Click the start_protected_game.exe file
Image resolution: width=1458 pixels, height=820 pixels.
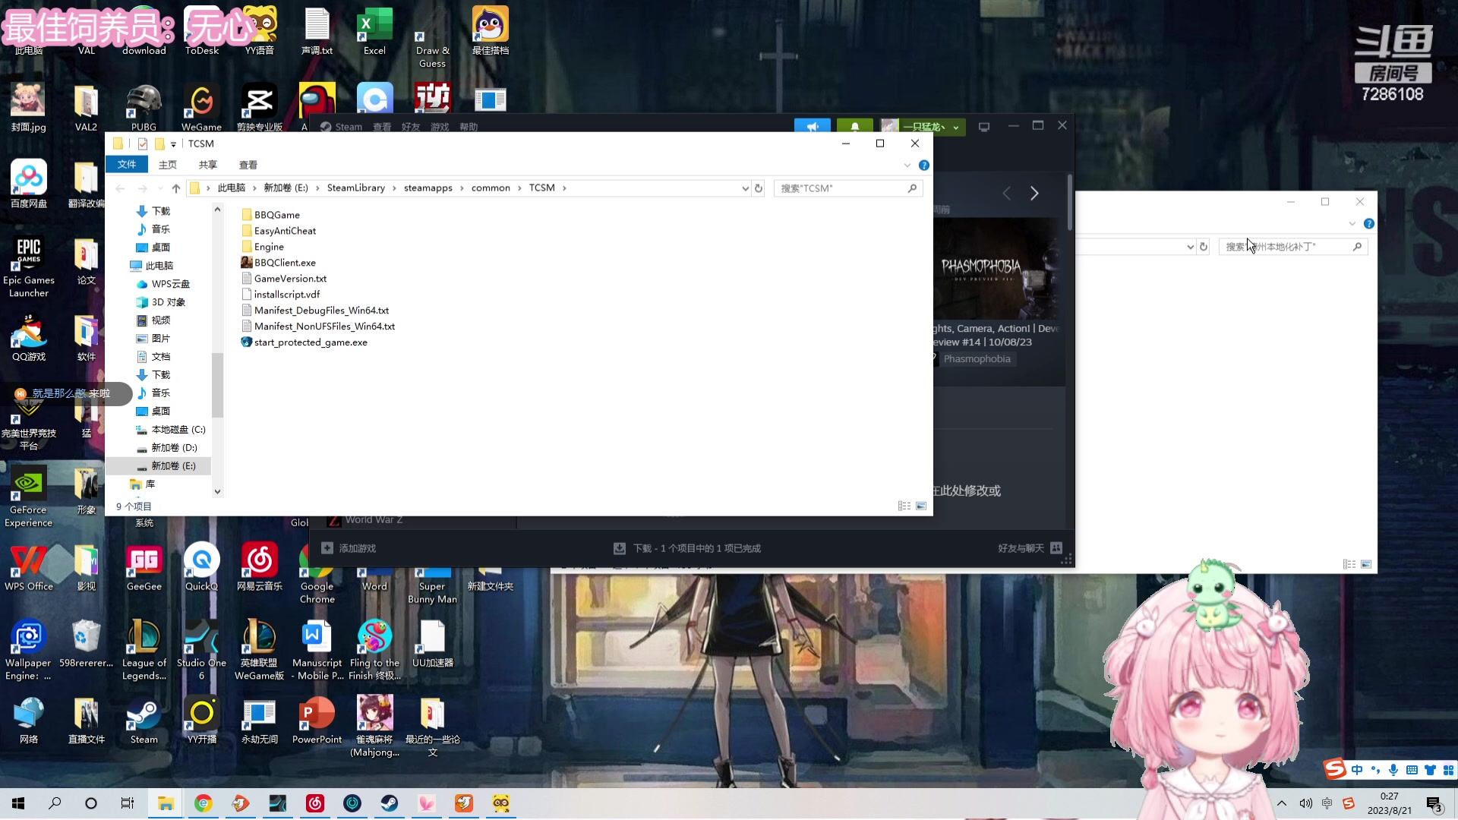pos(310,342)
